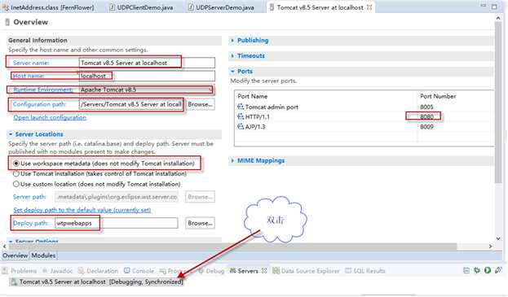Minimize the editor area
This screenshot has width=508, height=297.
(483, 6)
